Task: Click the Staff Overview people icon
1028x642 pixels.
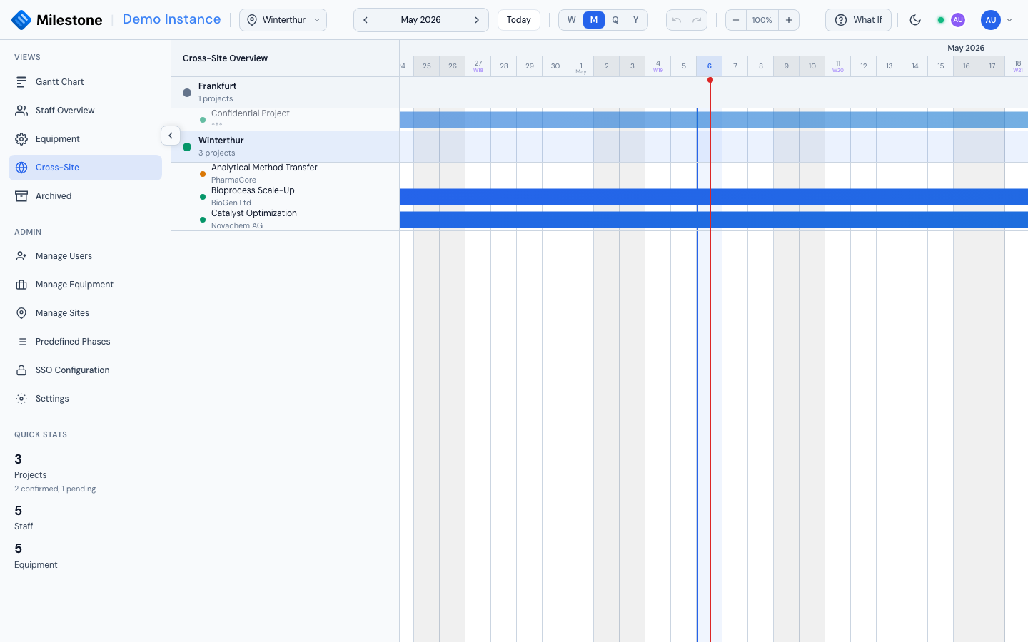Action: tap(21, 111)
